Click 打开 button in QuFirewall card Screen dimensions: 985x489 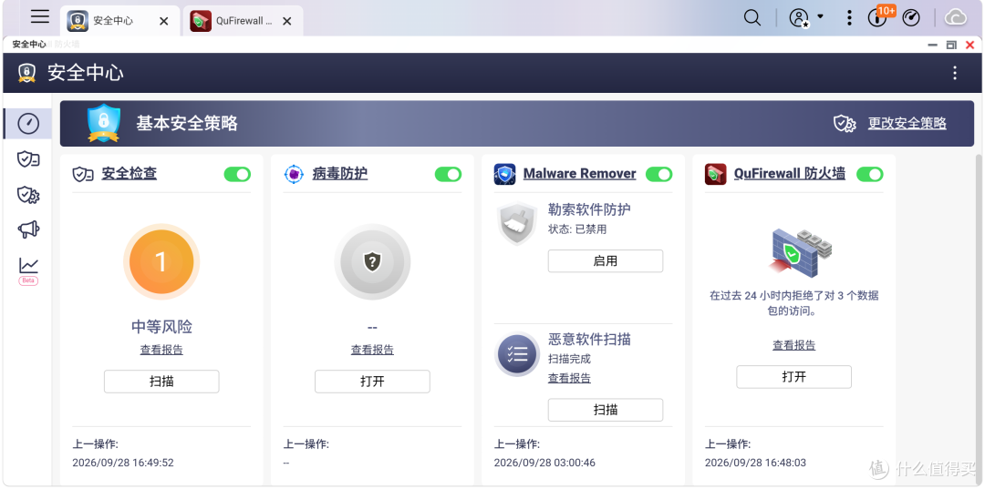click(794, 377)
